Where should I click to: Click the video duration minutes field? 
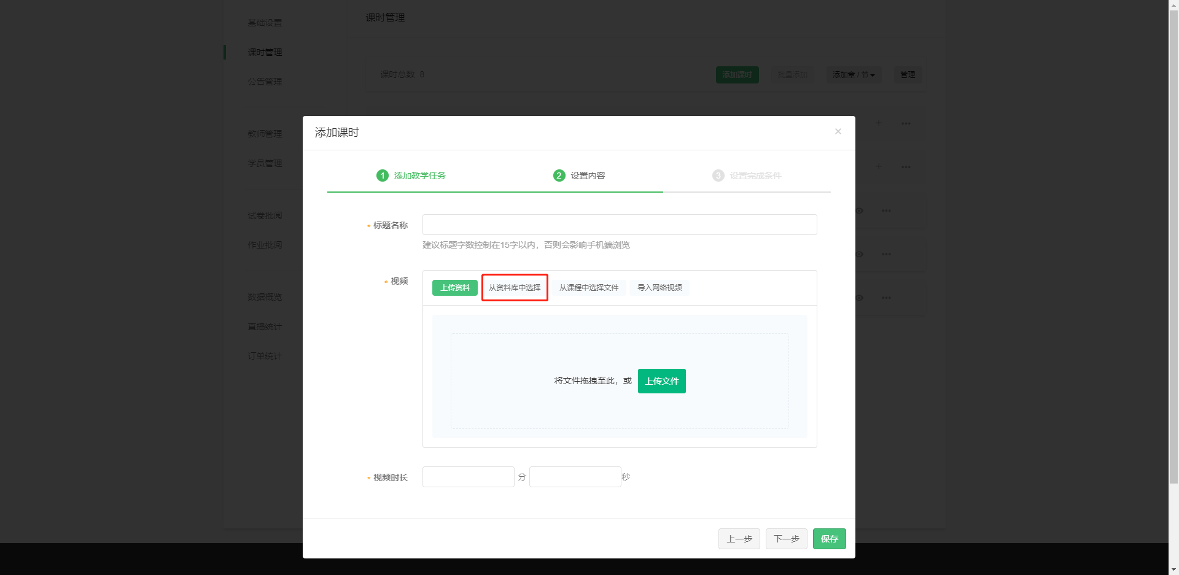click(x=468, y=477)
